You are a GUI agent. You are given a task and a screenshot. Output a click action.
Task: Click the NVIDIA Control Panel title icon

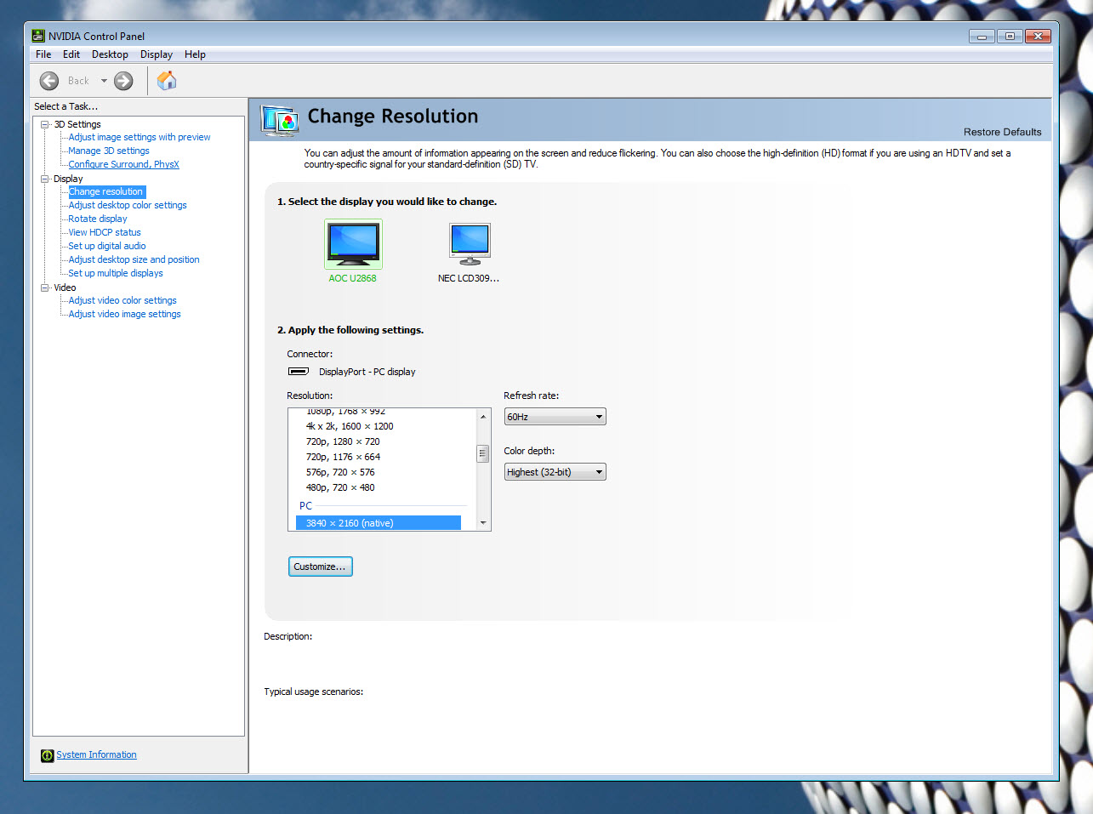click(38, 36)
